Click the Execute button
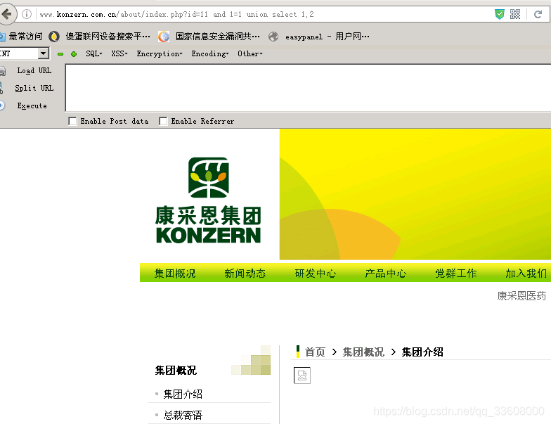Viewport: 551px width, 424px height. point(32,105)
